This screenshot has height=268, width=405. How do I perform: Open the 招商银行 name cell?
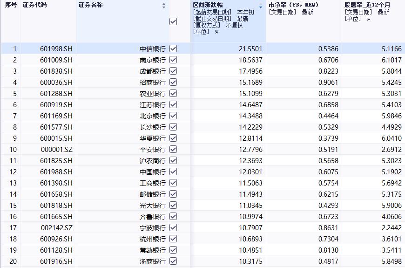pyautogui.click(x=152, y=82)
